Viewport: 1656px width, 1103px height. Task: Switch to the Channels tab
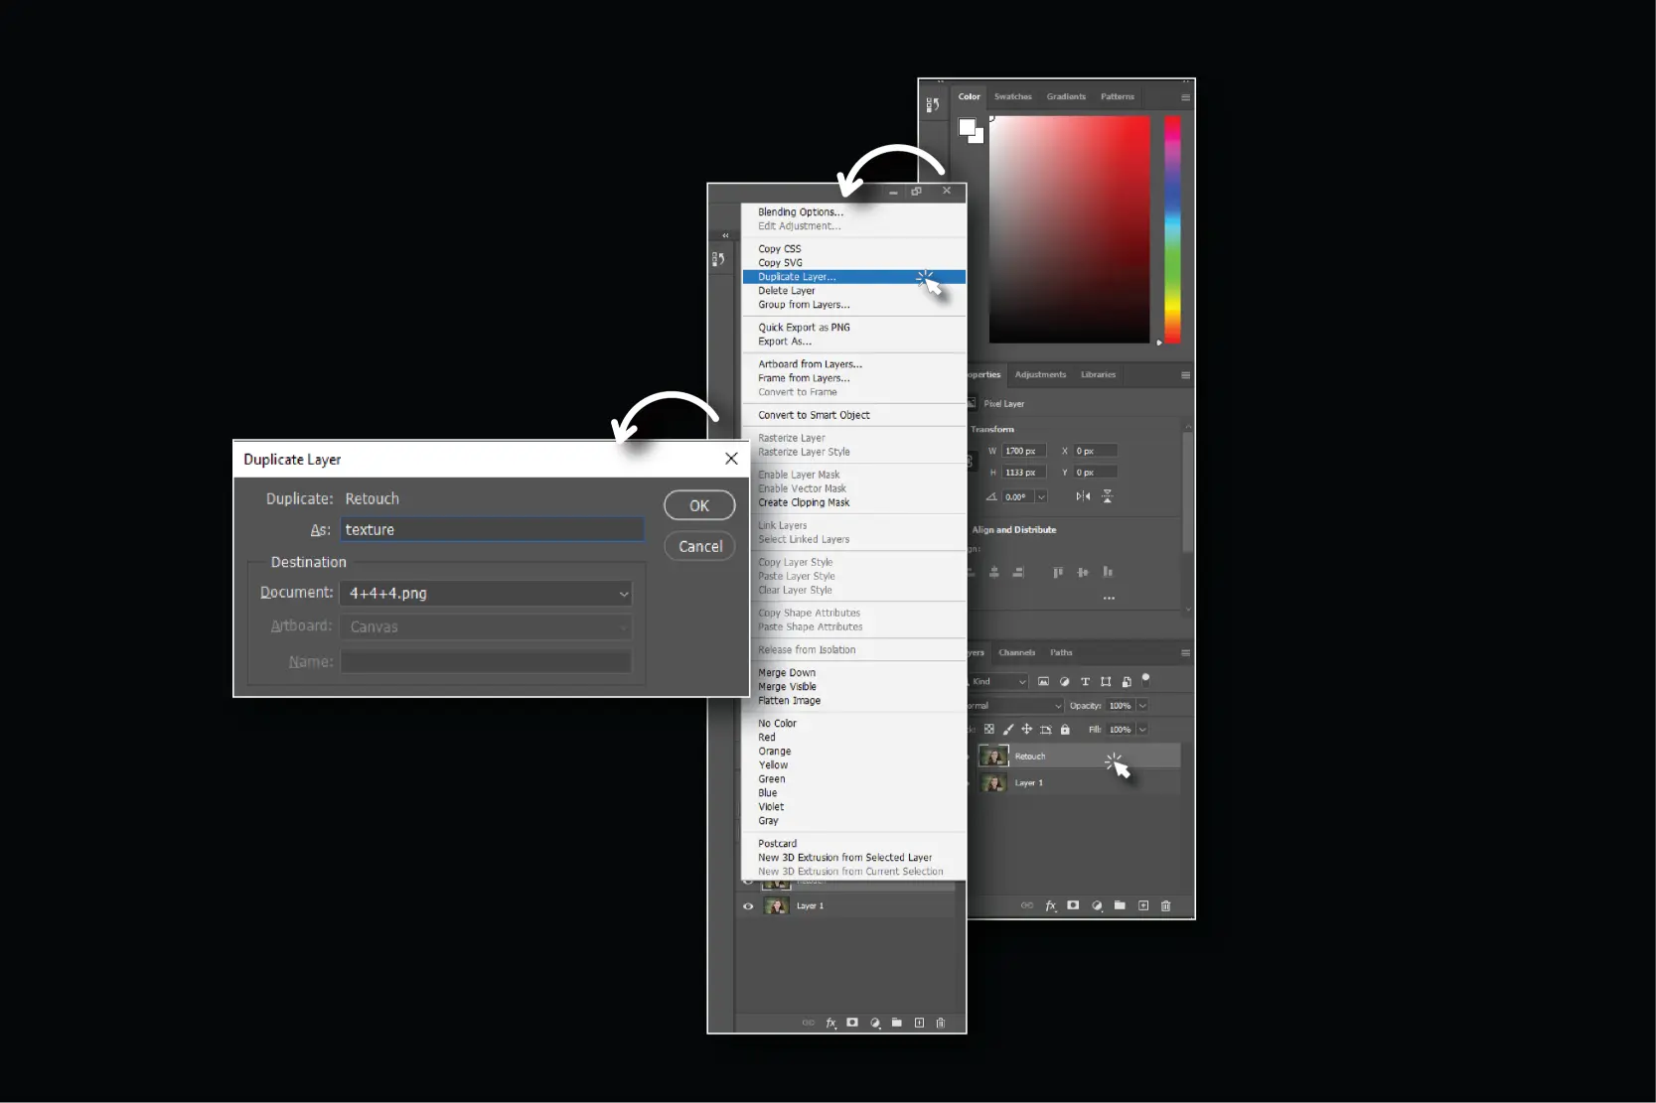point(1016,653)
